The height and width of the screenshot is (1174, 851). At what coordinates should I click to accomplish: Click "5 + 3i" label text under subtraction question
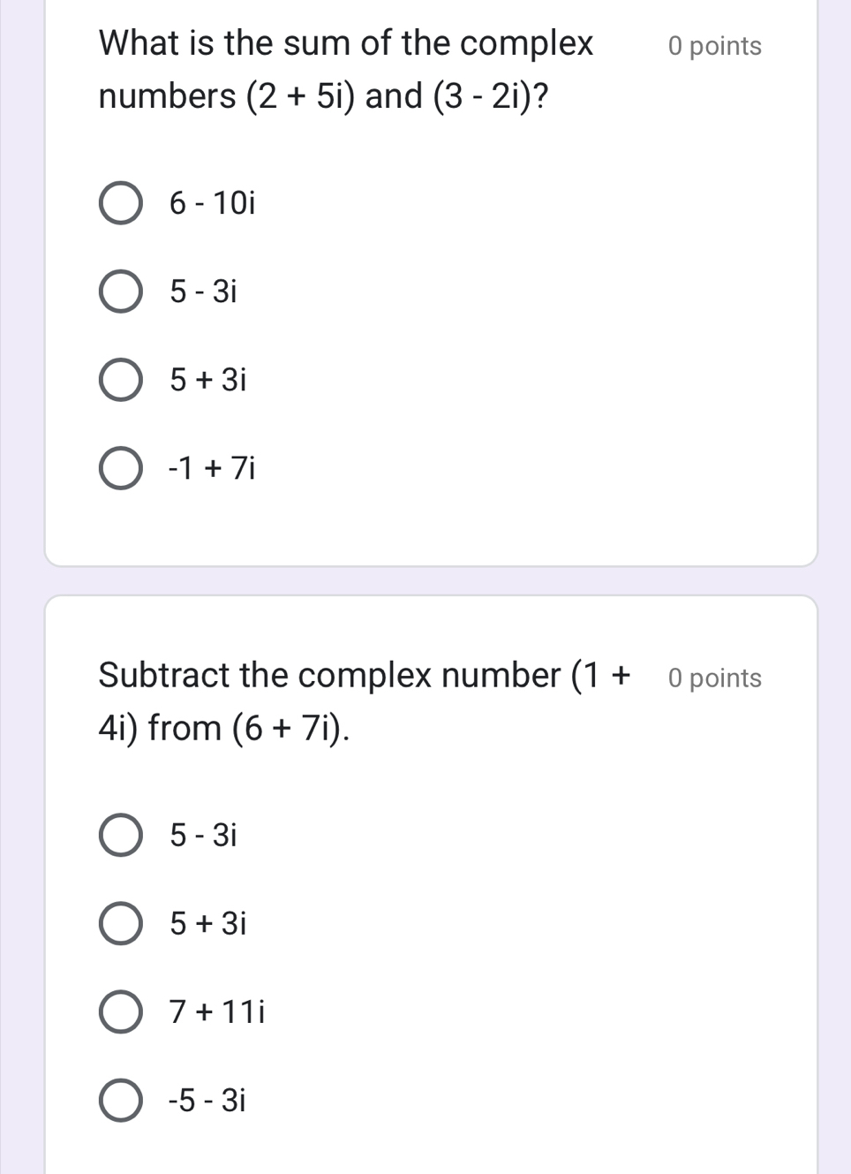tap(208, 924)
